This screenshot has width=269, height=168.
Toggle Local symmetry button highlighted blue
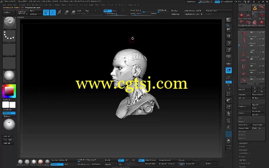point(228,70)
